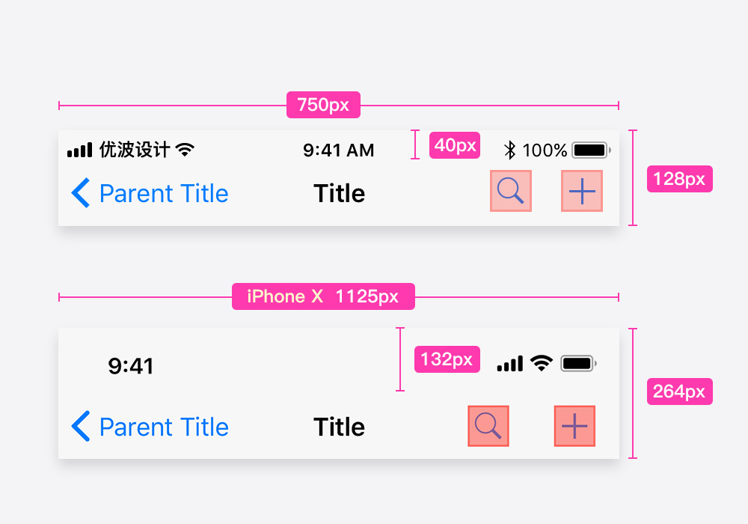This screenshot has height=524, width=748.
Task: Click the battery icon beside 100%
Action: 590,150
